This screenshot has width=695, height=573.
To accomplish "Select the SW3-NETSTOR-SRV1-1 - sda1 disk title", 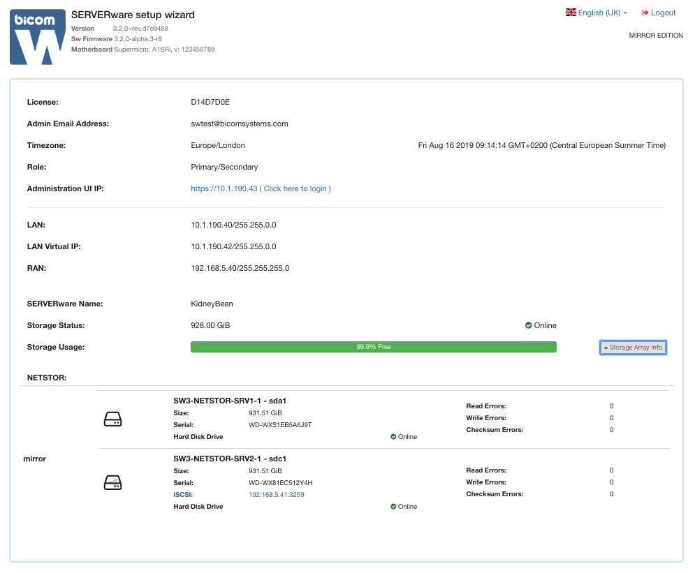I will pos(230,401).
